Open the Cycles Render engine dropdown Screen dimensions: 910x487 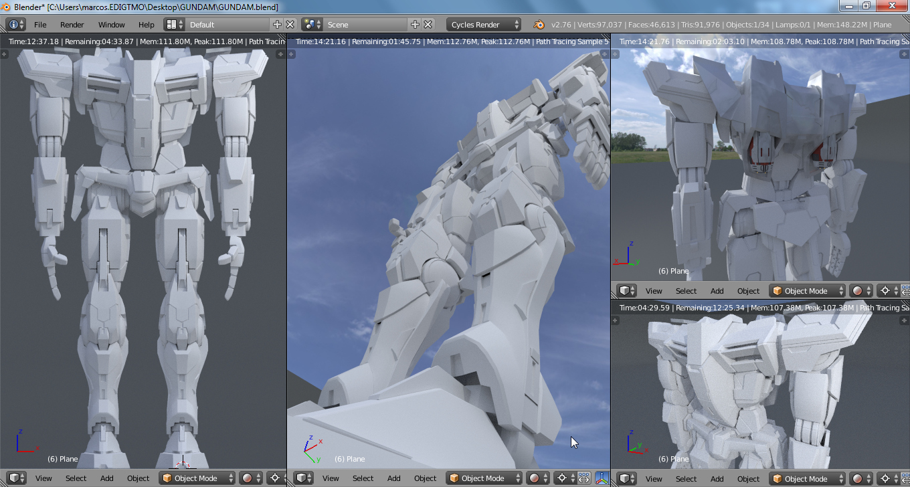pyautogui.click(x=483, y=25)
